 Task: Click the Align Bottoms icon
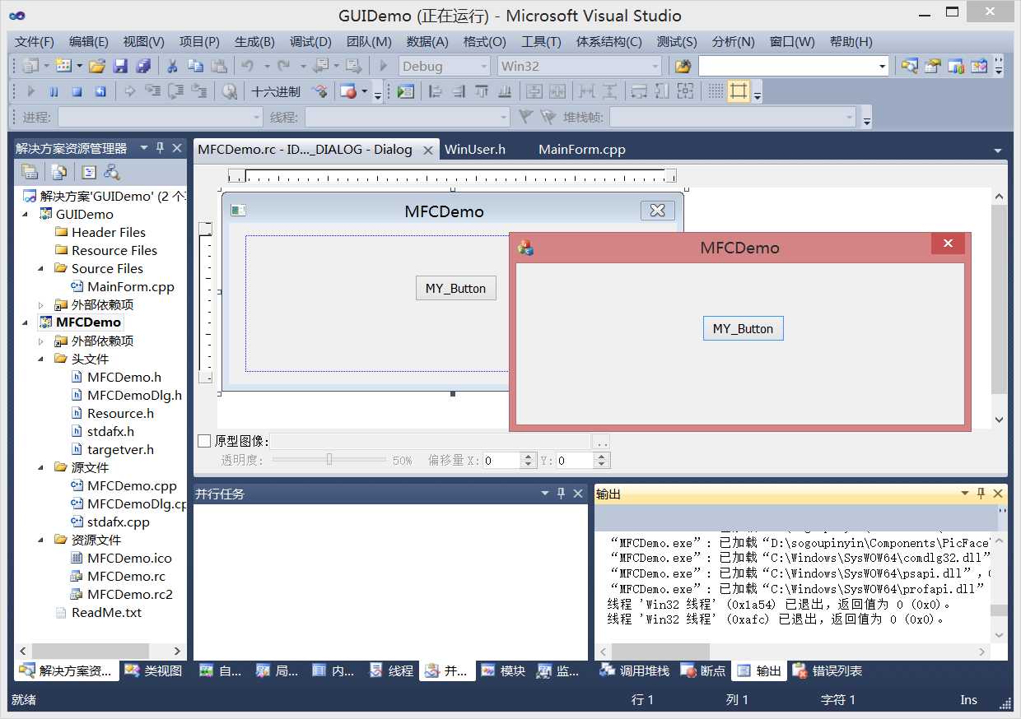pos(505,92)
